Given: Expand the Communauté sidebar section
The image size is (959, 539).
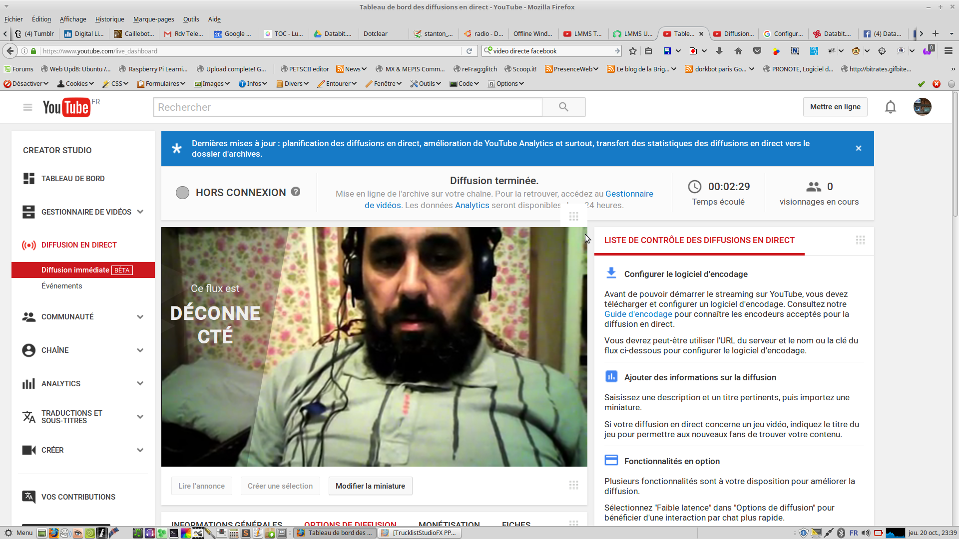Looking at the screenshot, I should click(x=140, y=317).
